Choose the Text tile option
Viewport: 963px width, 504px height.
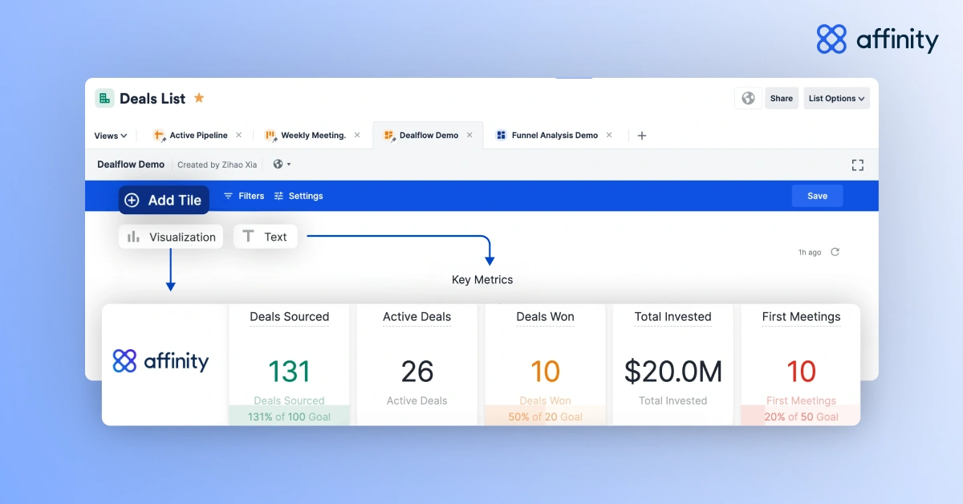[266, 237]
